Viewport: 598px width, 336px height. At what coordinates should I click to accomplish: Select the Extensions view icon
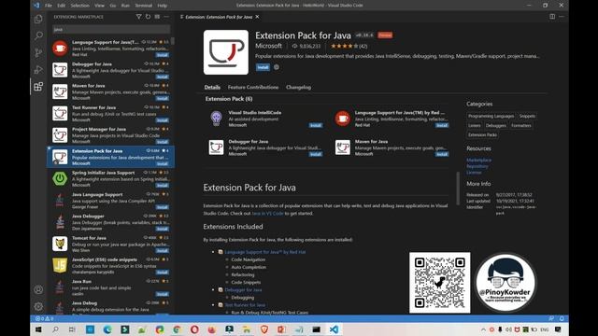pyautogui.click(x=38, y=87)
